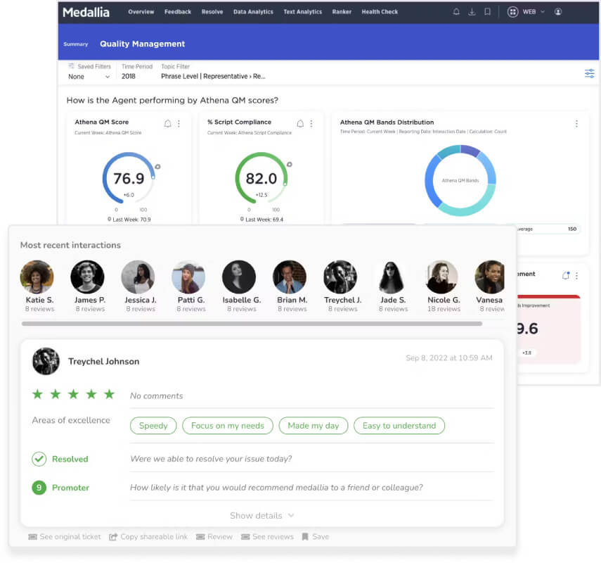Click the Review action

pyautogui.click(x=214, y=536)
